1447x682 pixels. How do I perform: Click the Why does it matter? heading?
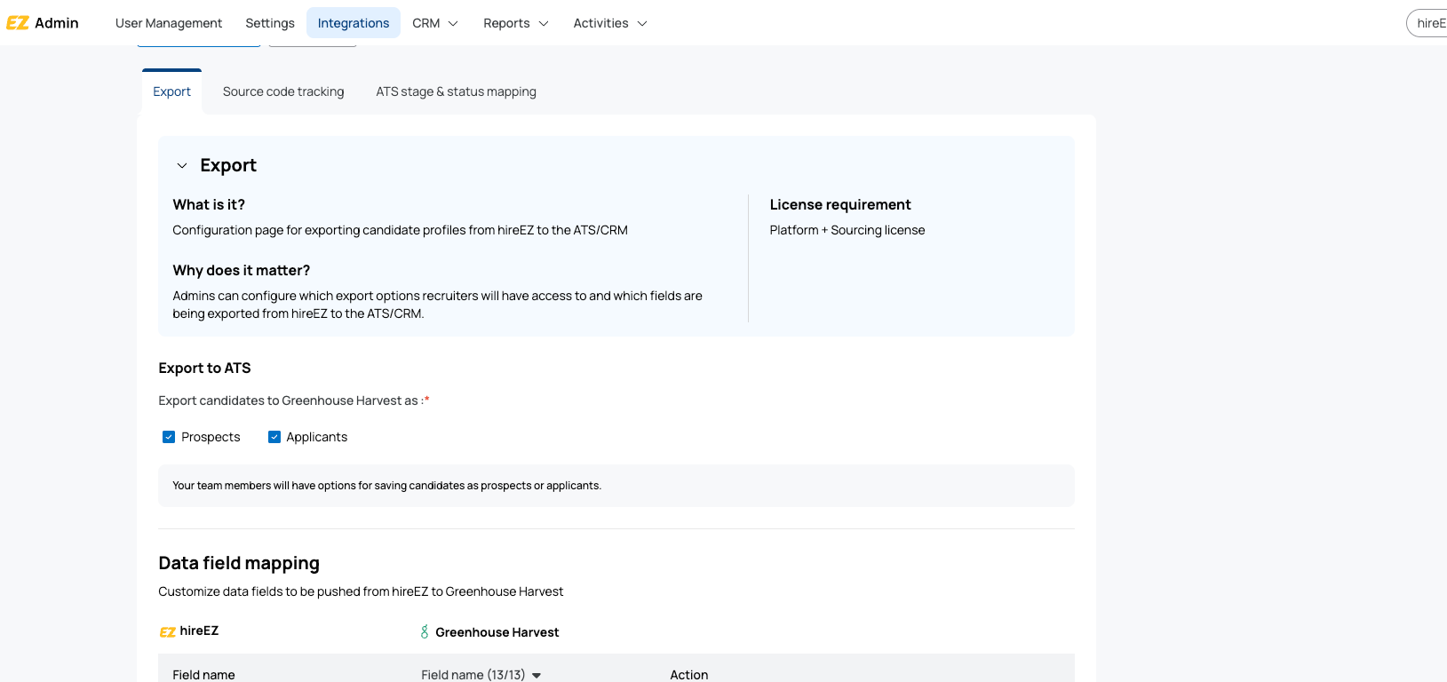pos(242,270)
